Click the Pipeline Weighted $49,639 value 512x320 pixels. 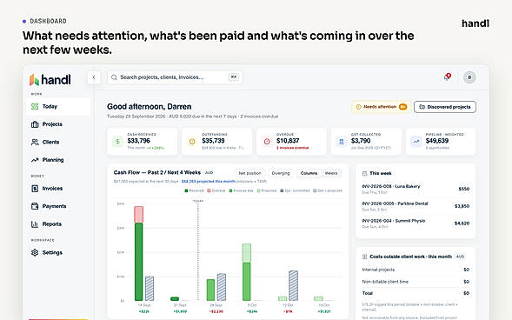(x=437, y=141)
